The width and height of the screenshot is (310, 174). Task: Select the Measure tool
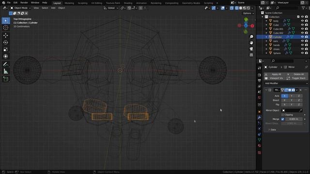6,71
